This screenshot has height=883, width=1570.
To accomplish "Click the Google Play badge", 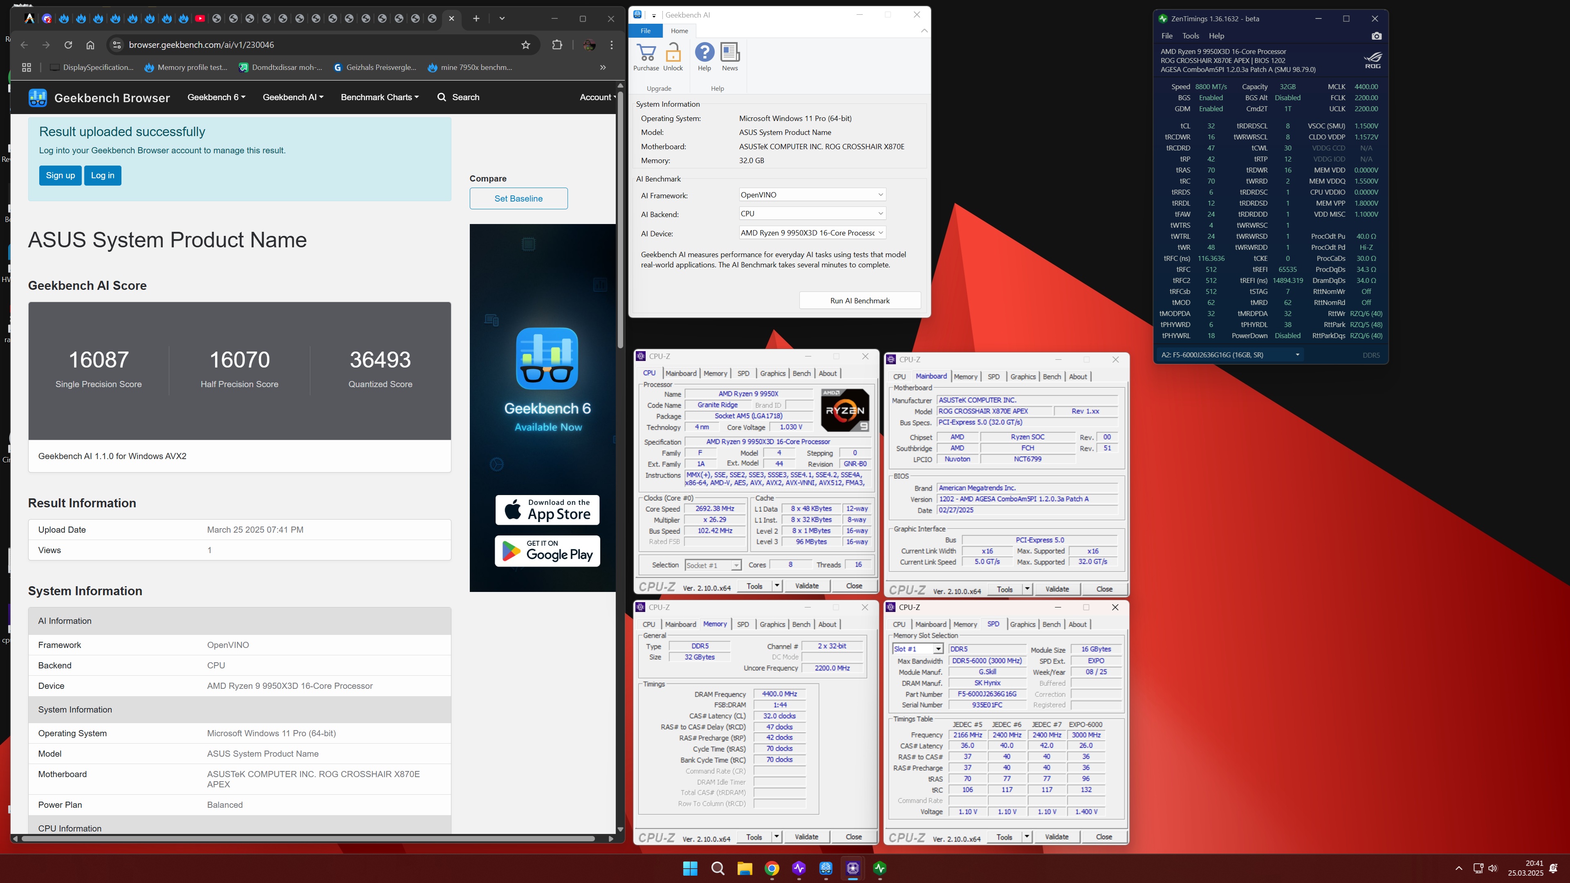I will click(x=547, y=551).
